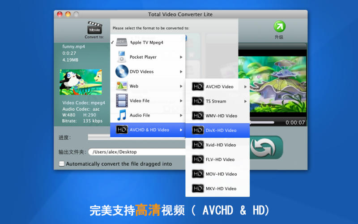Screen dimensions: 358x224
Task: Expand the AVCHD & HD Video submenu arrow
Action: coord(181,130)
